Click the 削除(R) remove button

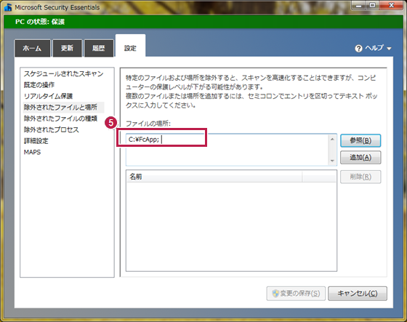click(x=360, y=177)
